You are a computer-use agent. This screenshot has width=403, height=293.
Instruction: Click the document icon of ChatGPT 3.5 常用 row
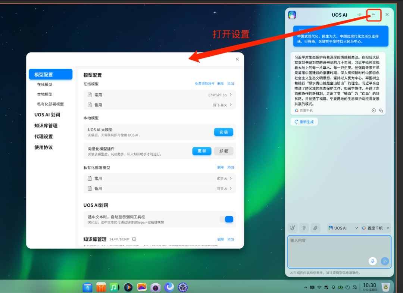point(90,94)
